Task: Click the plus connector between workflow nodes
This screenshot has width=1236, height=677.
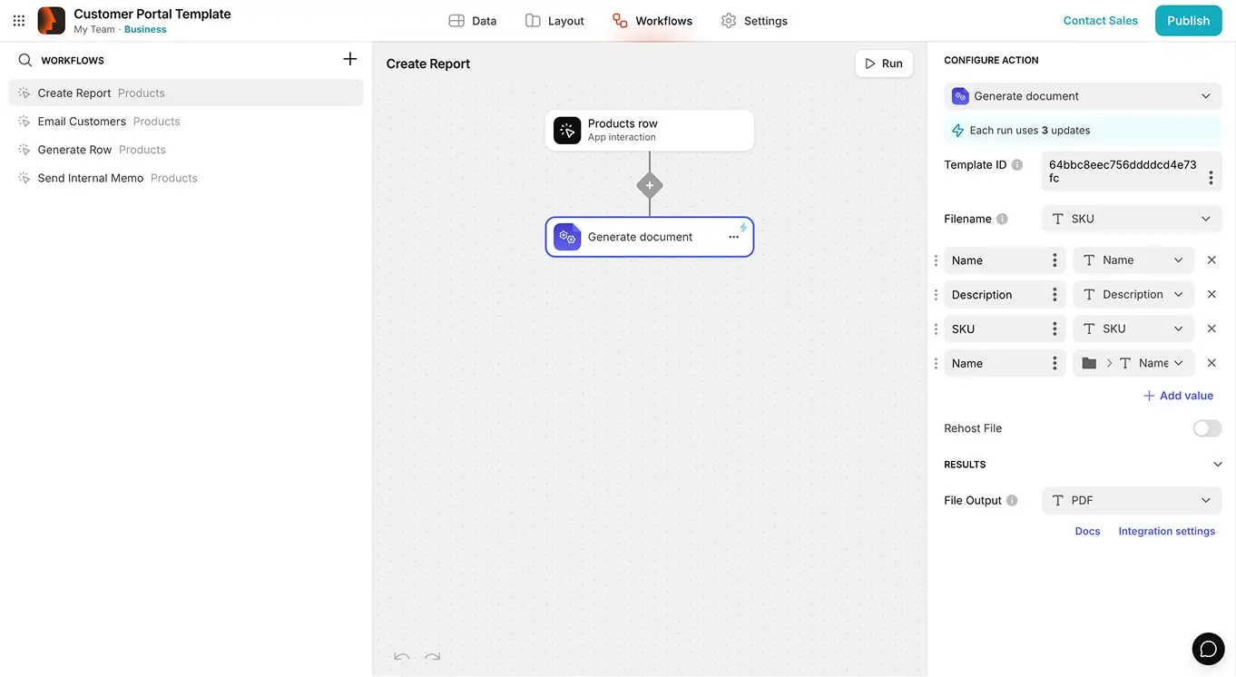Action: 650,184
